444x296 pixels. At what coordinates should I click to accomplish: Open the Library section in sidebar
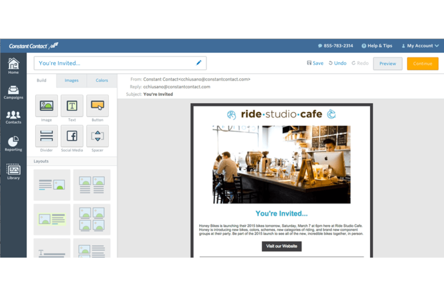[x=13, y=172]
